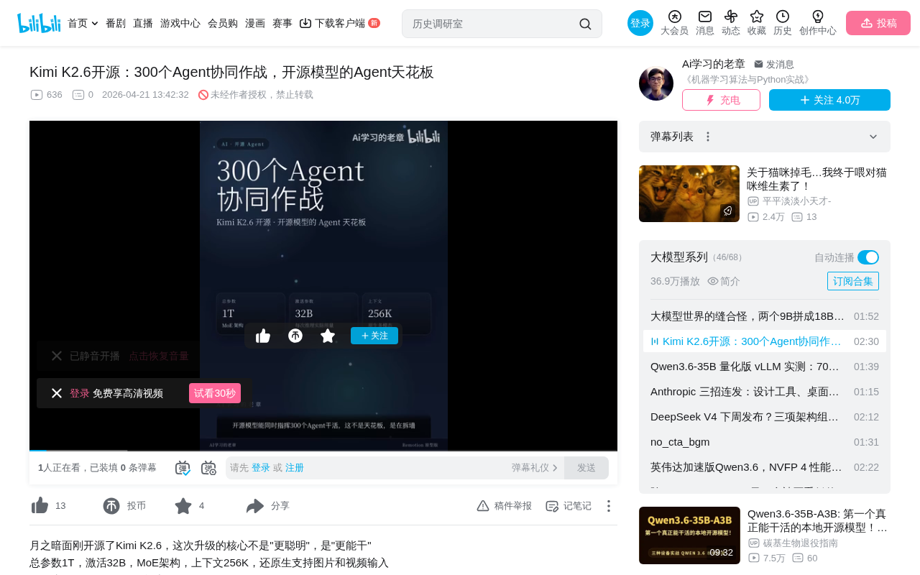Dismiss the 已静音开播 notice
The image size is (920, 575).
57,356
